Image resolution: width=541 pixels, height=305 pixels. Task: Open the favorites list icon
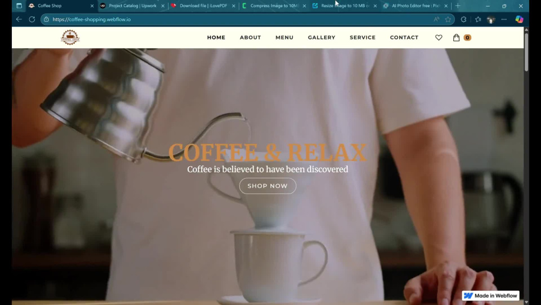[x=478, y=20]
